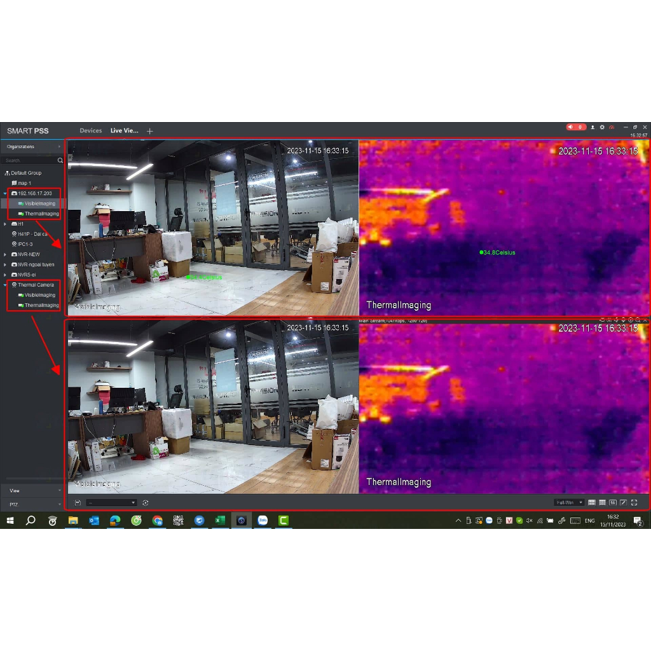Screen dimensions: 651x651
Task: Collapse the Thermal Camera device node
Action: (5, 285)
